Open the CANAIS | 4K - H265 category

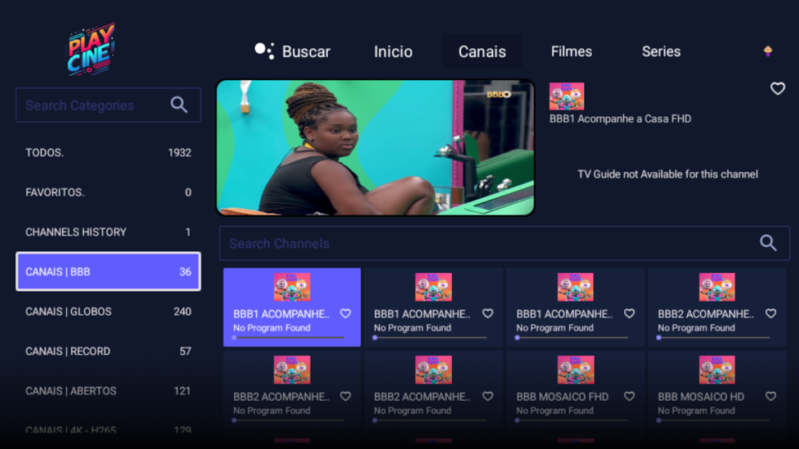[108, 430]
